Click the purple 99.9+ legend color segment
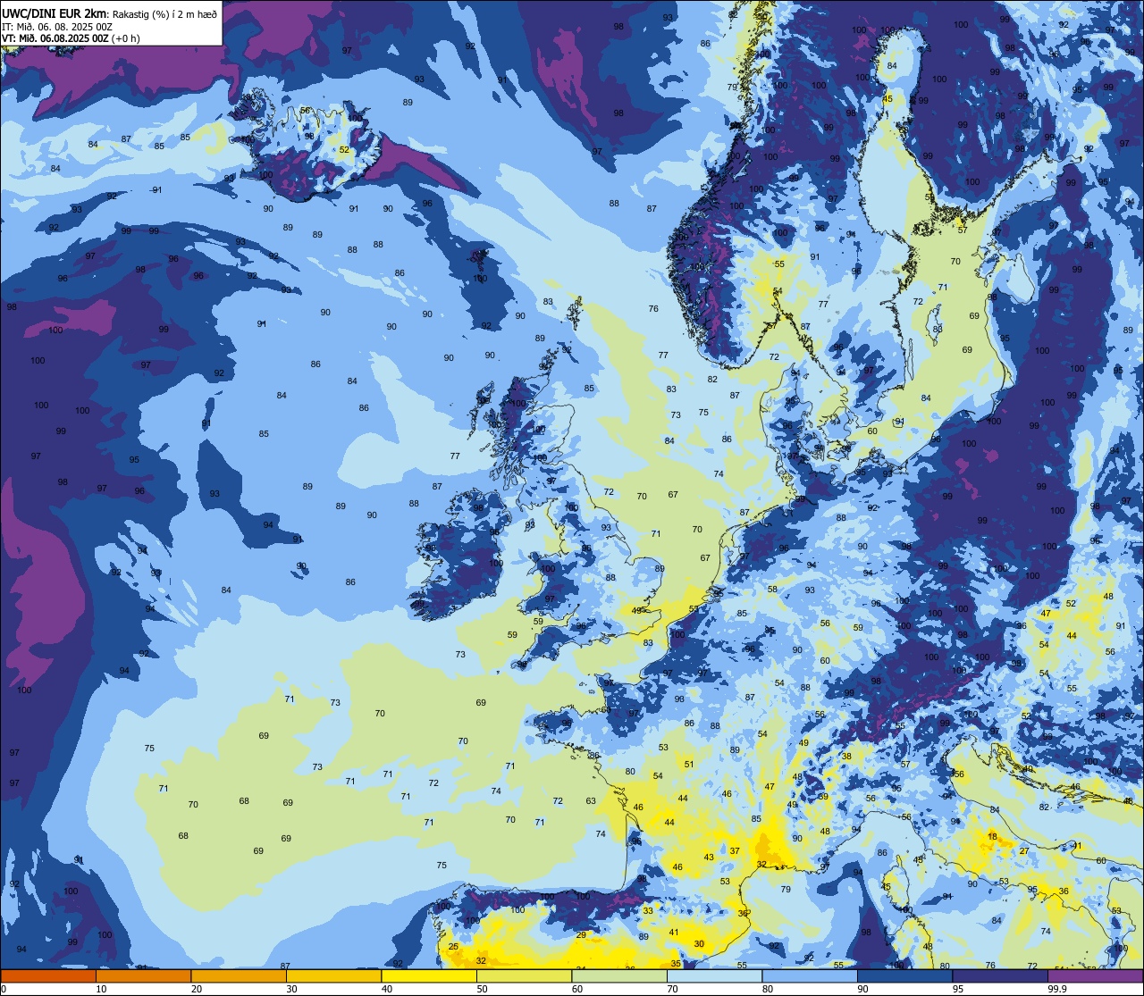 (x=1095, y=975)
